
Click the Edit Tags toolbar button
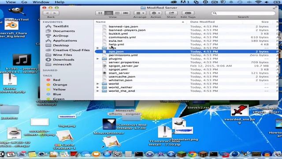tap(188, 13)
